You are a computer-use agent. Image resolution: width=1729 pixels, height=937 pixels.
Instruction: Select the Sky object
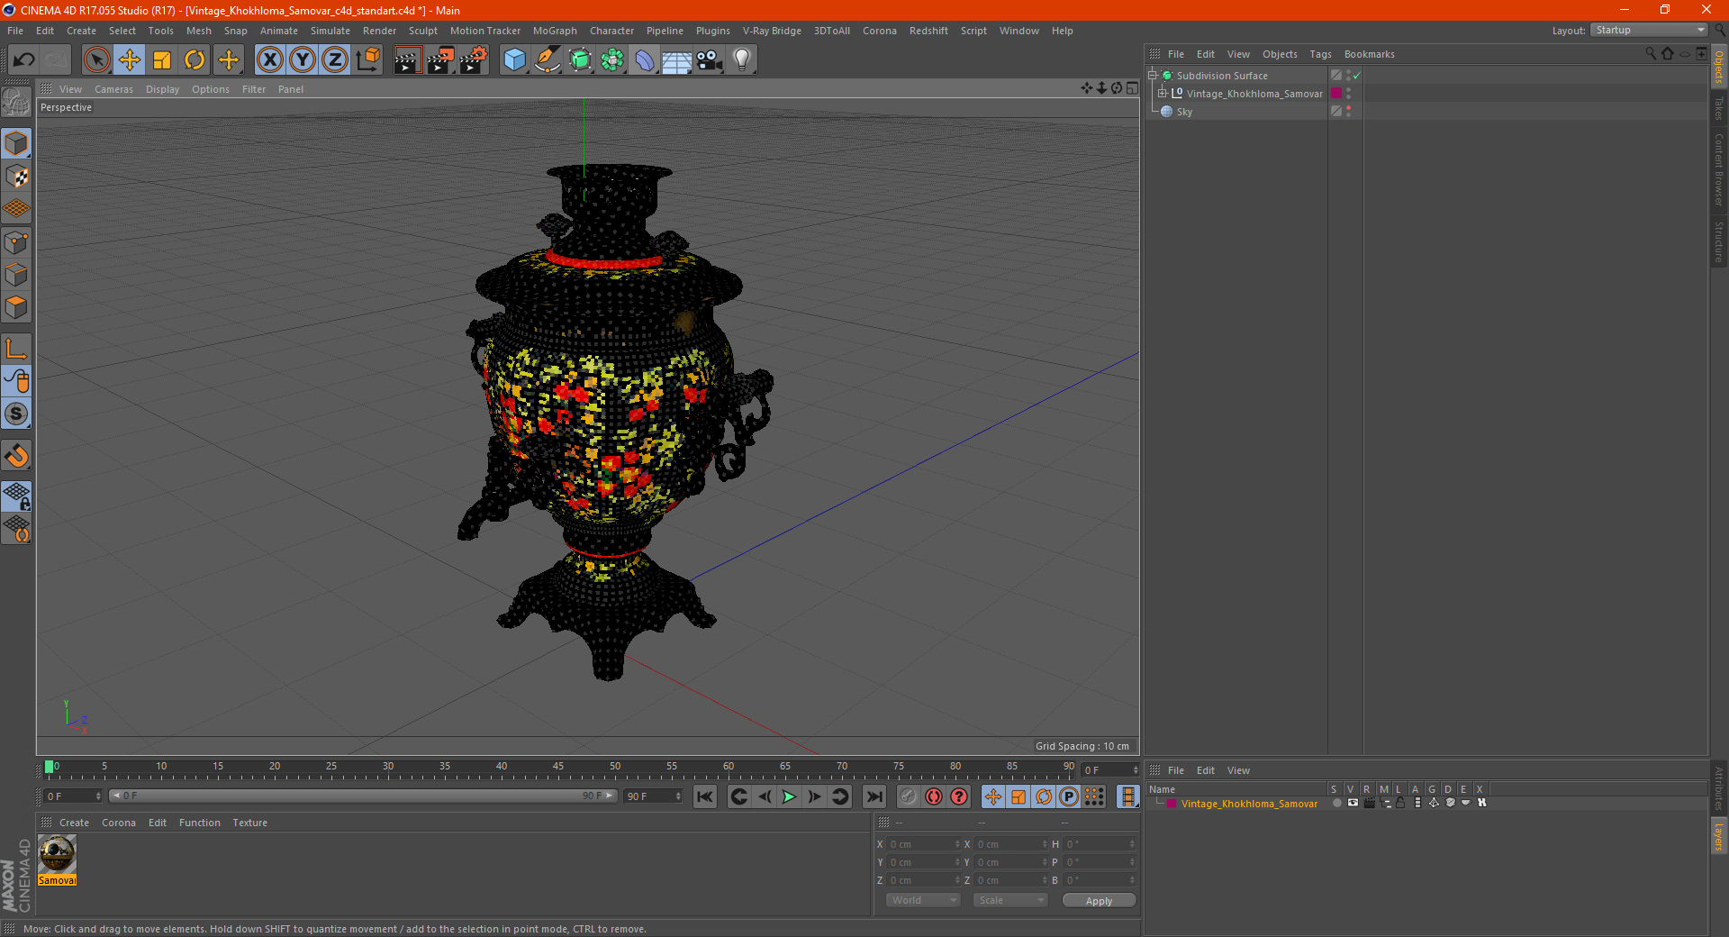pos(1184,112)
